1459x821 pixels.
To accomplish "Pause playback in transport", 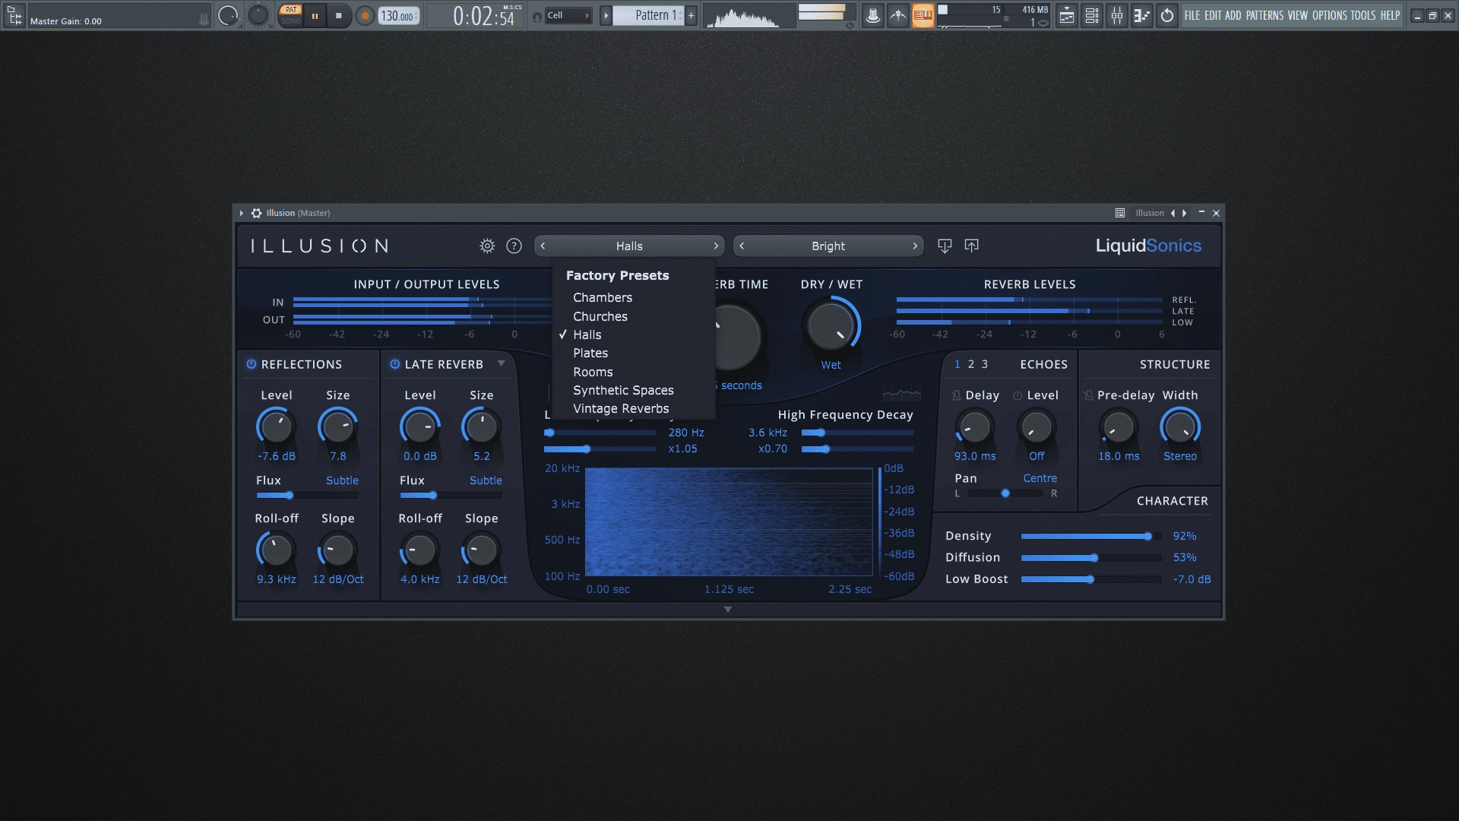I will point(315,15).
